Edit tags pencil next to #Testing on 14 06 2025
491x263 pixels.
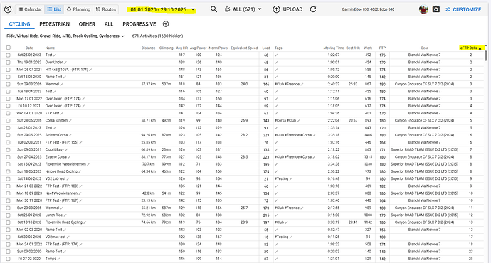(x=291, y=179)
